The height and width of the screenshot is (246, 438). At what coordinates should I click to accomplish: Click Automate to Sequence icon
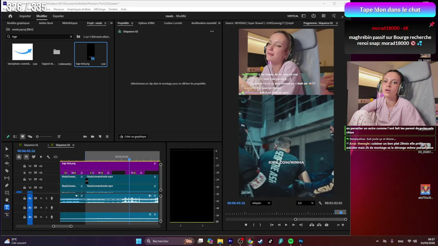coord(85,137)
